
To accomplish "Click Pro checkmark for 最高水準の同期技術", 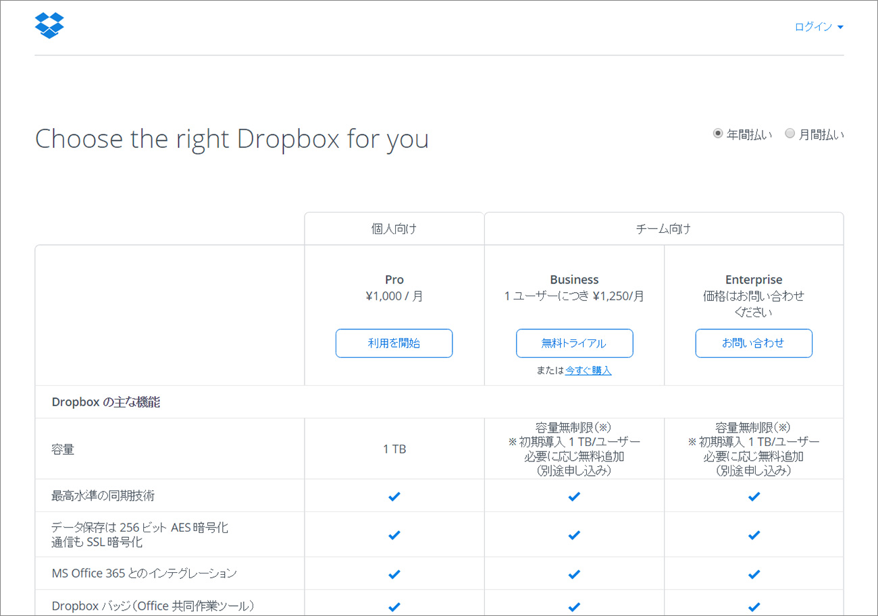I will (x=394, y=497).
